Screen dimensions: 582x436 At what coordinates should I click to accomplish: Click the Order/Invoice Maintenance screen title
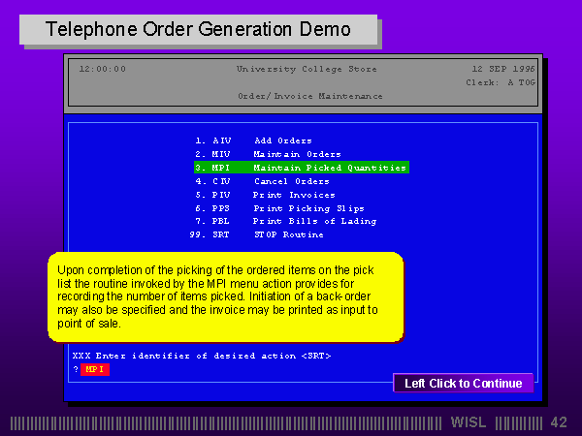(x=309, y=96)
